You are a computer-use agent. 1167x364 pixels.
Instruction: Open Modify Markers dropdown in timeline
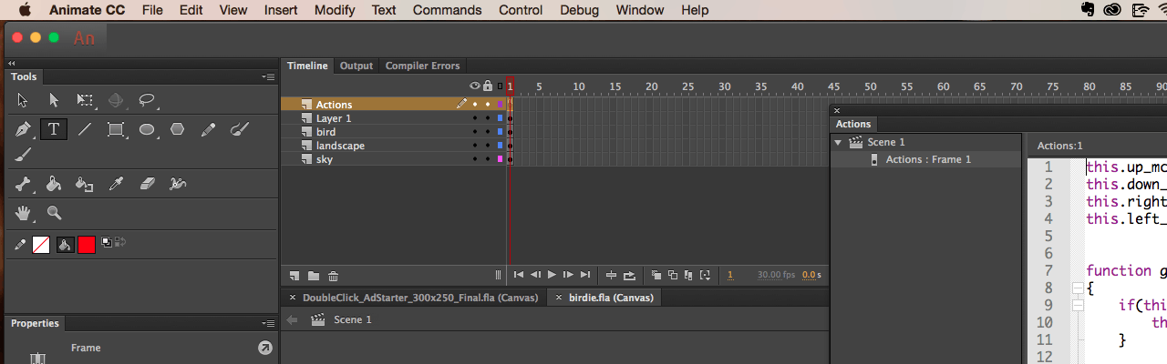pos(705,275)
